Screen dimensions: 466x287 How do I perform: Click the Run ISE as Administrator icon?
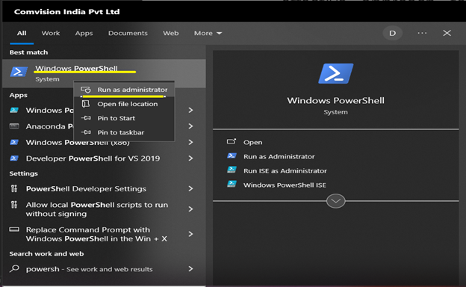point(232,170)
